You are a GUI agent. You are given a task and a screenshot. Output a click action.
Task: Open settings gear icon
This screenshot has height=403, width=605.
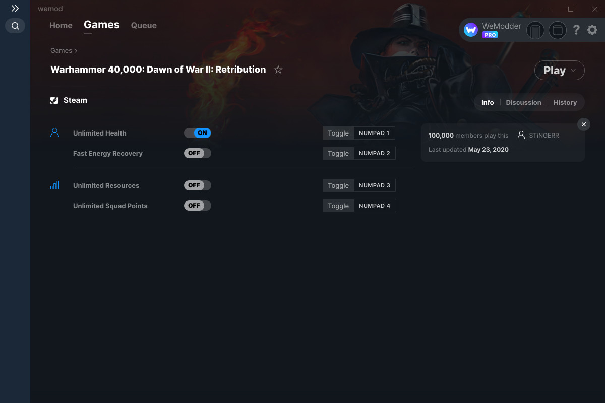[x=592, y=30]
